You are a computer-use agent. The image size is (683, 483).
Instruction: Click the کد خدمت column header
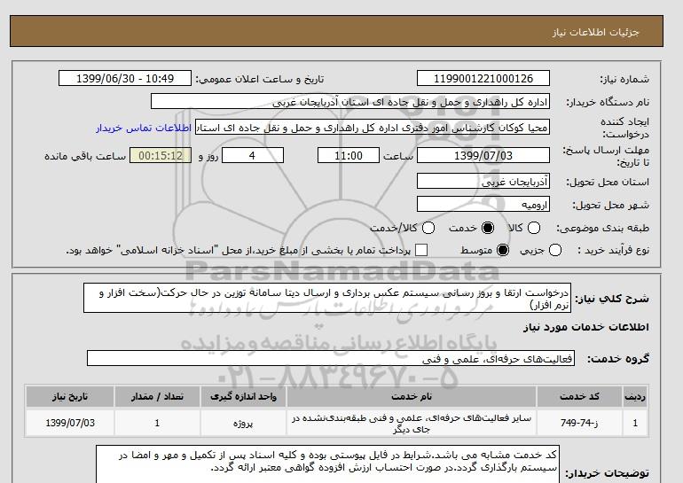[579, 397]
